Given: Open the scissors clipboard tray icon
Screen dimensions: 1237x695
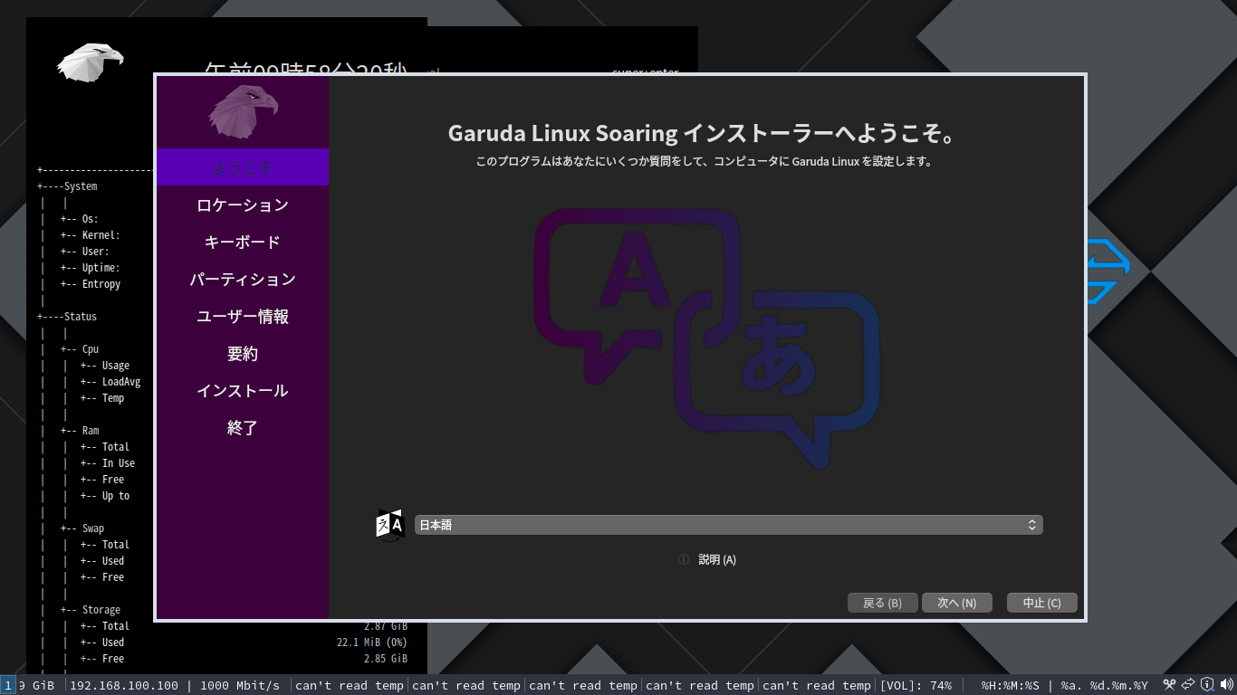Looking at the screenshot, I should point(1169,685).
